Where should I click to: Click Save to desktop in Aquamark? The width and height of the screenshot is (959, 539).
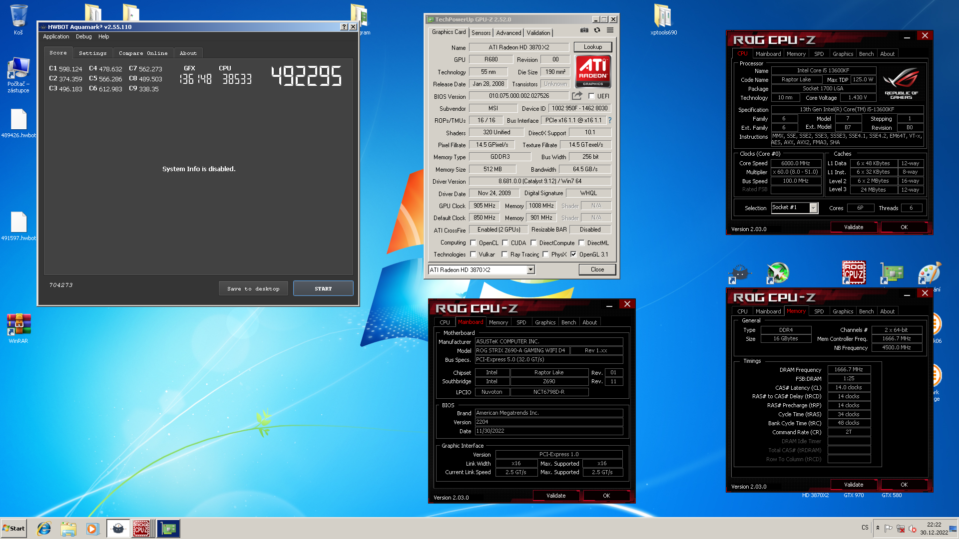click(x=253, y=288)
